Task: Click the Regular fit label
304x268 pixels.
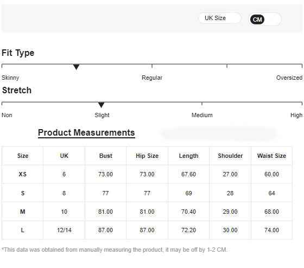Action: (x=152, y=78)
